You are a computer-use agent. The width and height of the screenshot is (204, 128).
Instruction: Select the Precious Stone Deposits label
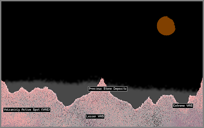point(108,89)
